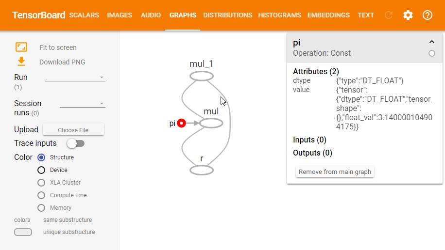Select the mul_1 operation node
The height and width of the screenshot is (250, 445).
click(x=201, y=76)
